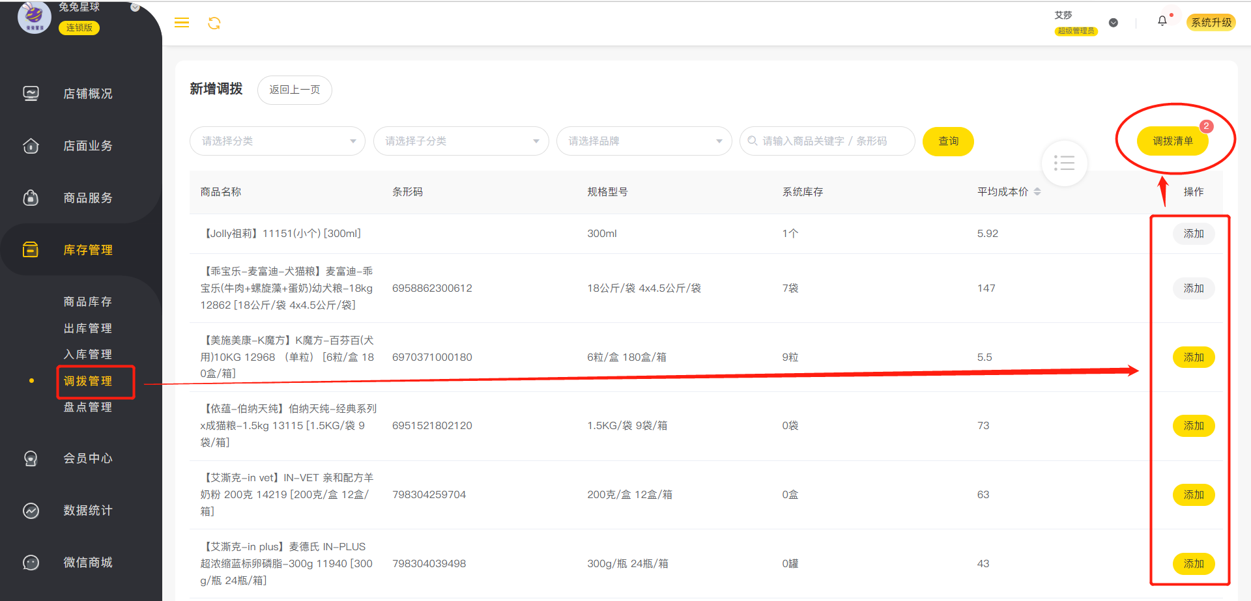Open 商品服务 menu

pyautogui.click(x=88, y=198)
